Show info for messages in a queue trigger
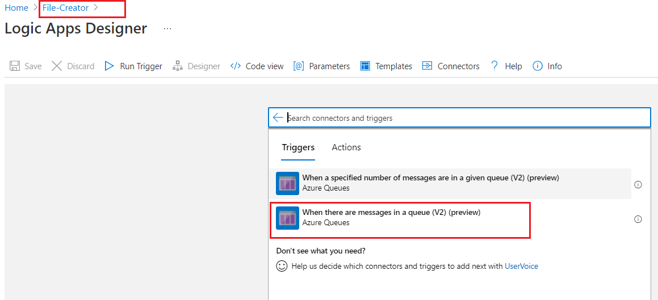The height and width of the screenshot is (300, 658). coord(638,219)
